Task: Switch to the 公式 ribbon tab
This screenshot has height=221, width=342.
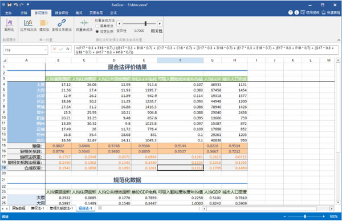Action: (x=113, y=13)
